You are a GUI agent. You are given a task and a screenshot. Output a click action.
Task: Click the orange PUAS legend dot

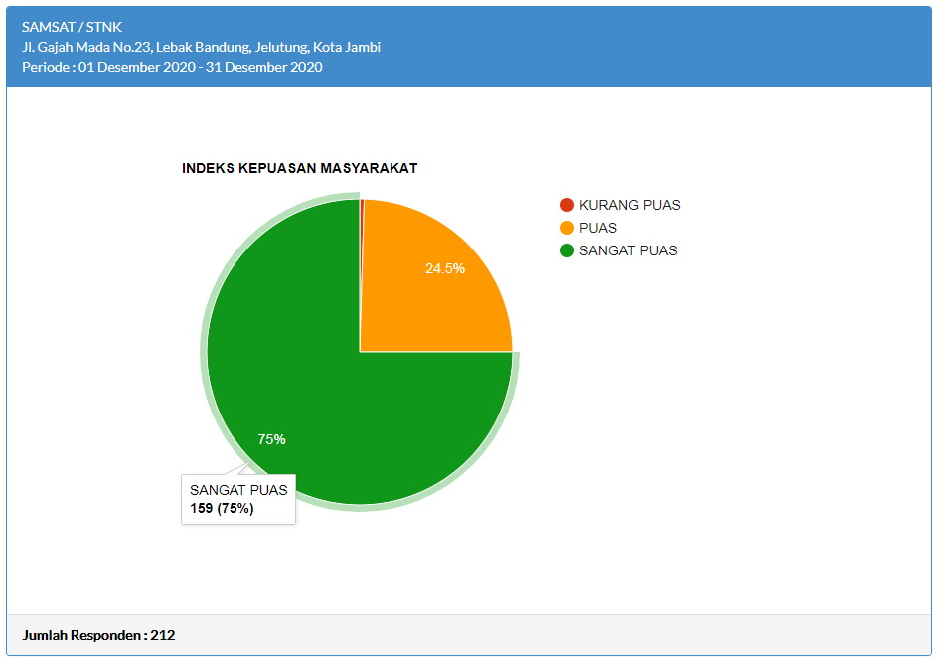click(x=567, y=228)
